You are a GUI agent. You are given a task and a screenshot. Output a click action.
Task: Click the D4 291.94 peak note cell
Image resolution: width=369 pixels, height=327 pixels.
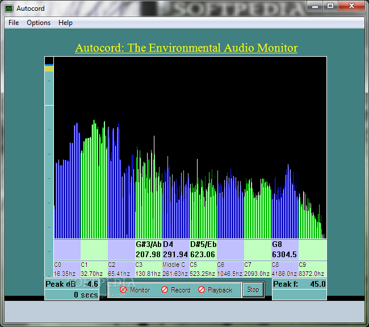coord(176,250)
